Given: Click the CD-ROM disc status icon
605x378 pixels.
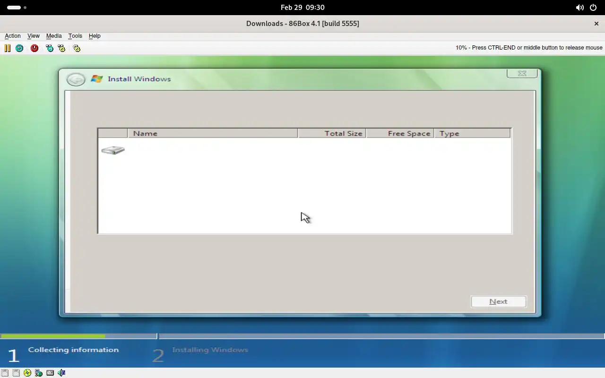Looking at the screenshot, I should coord(27,373).
